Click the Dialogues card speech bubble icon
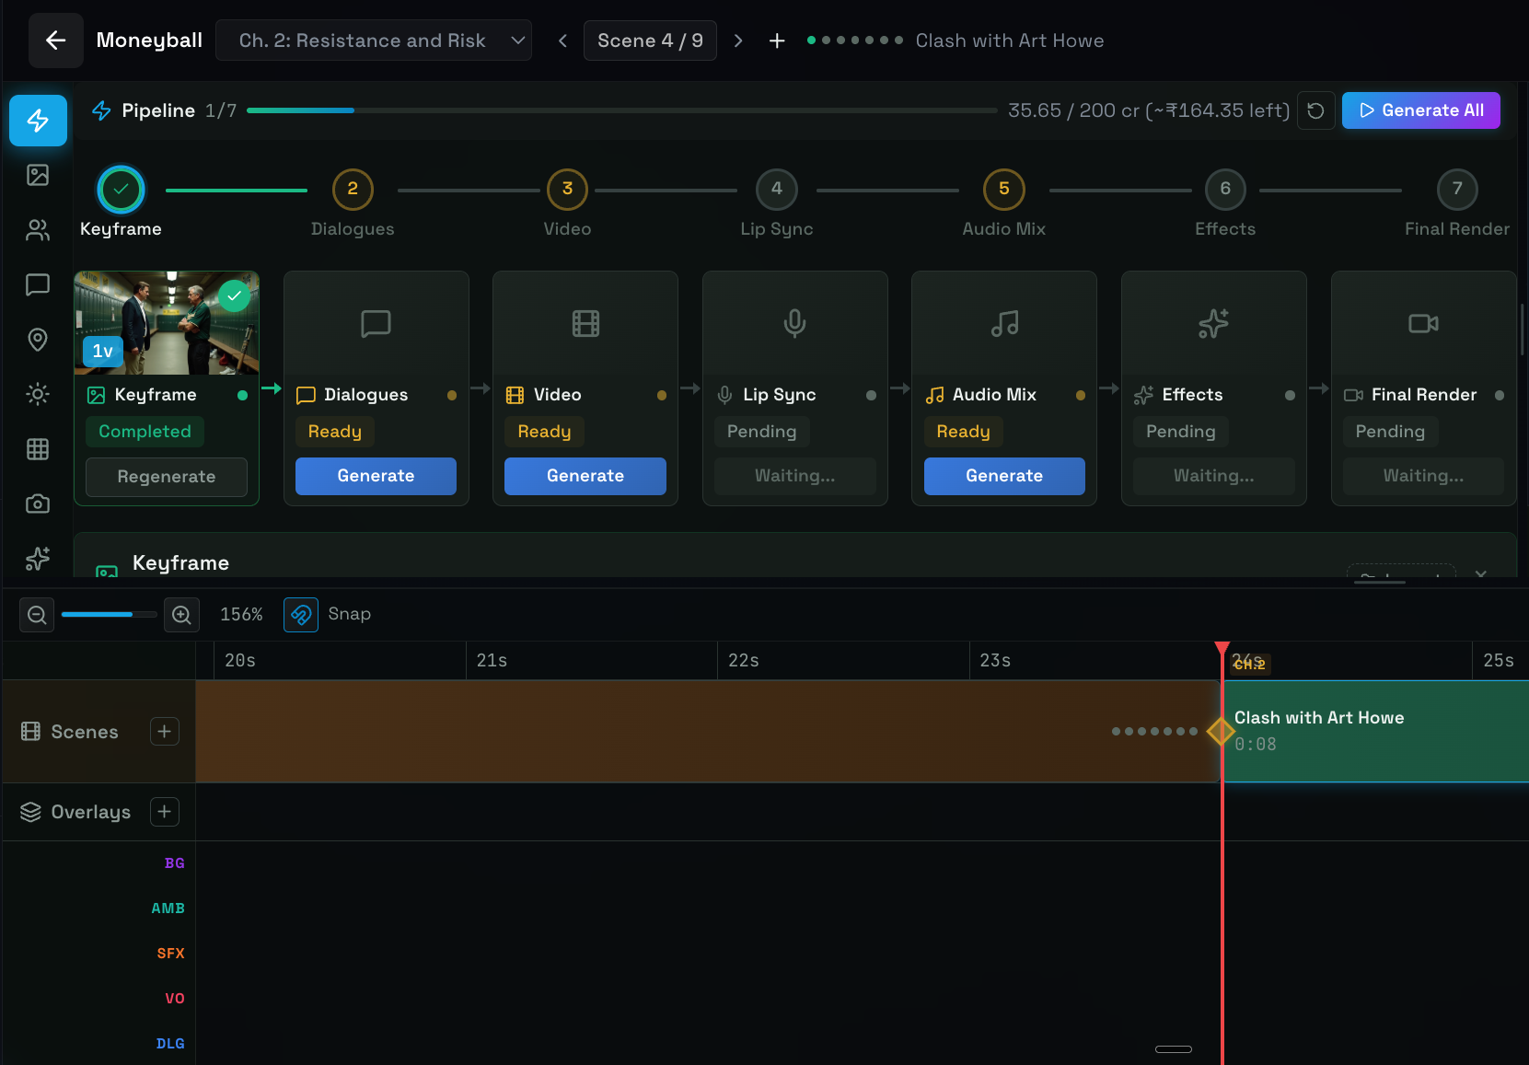This screenshot has width=1529, height=1065. 376,324
